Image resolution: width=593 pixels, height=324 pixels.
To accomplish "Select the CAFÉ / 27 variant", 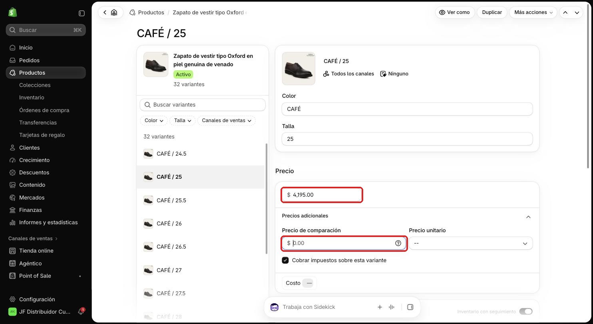I will coord(201,270).
